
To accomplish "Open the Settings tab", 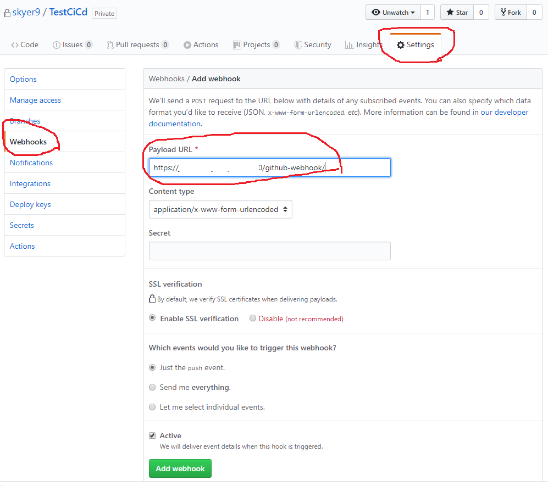I will click(416, 44).
